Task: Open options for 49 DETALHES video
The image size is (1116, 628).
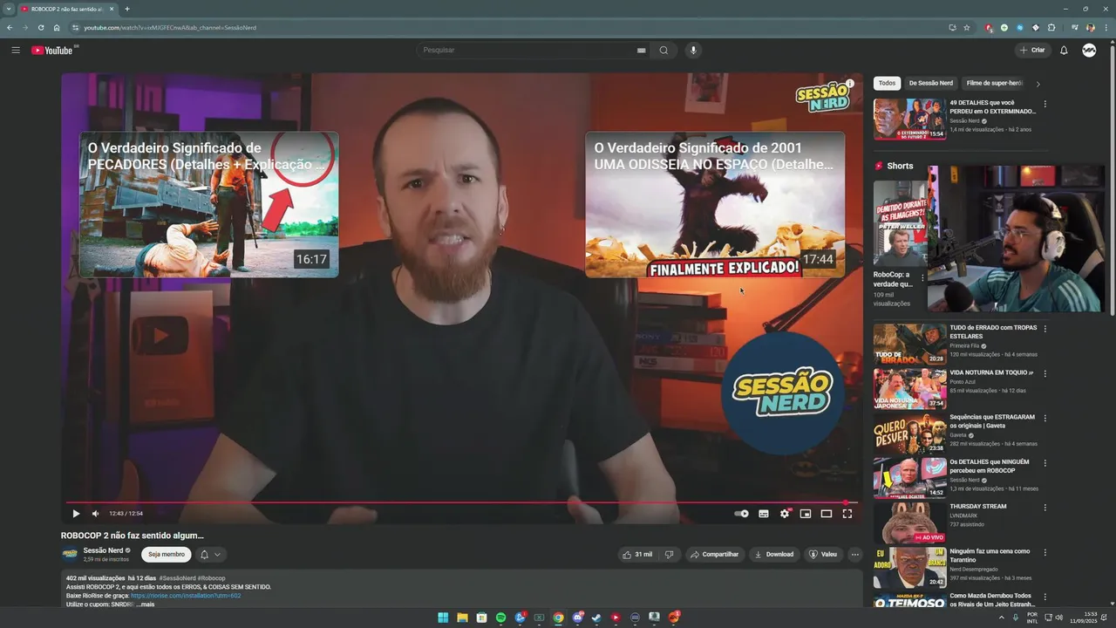Action: pos(1045,104)
